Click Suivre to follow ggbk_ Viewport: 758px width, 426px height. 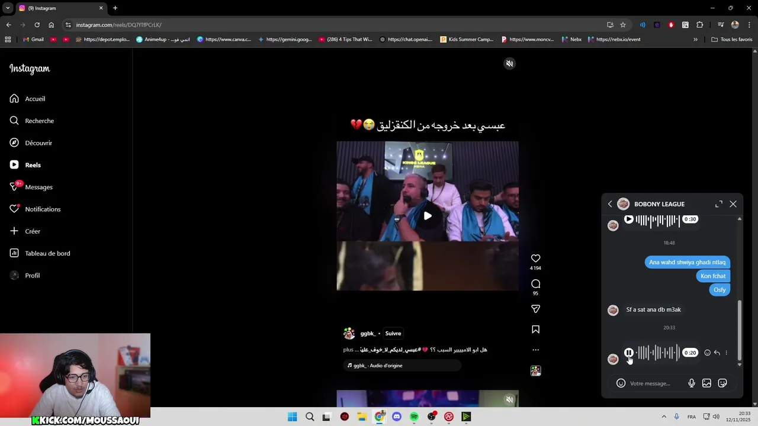393,333
